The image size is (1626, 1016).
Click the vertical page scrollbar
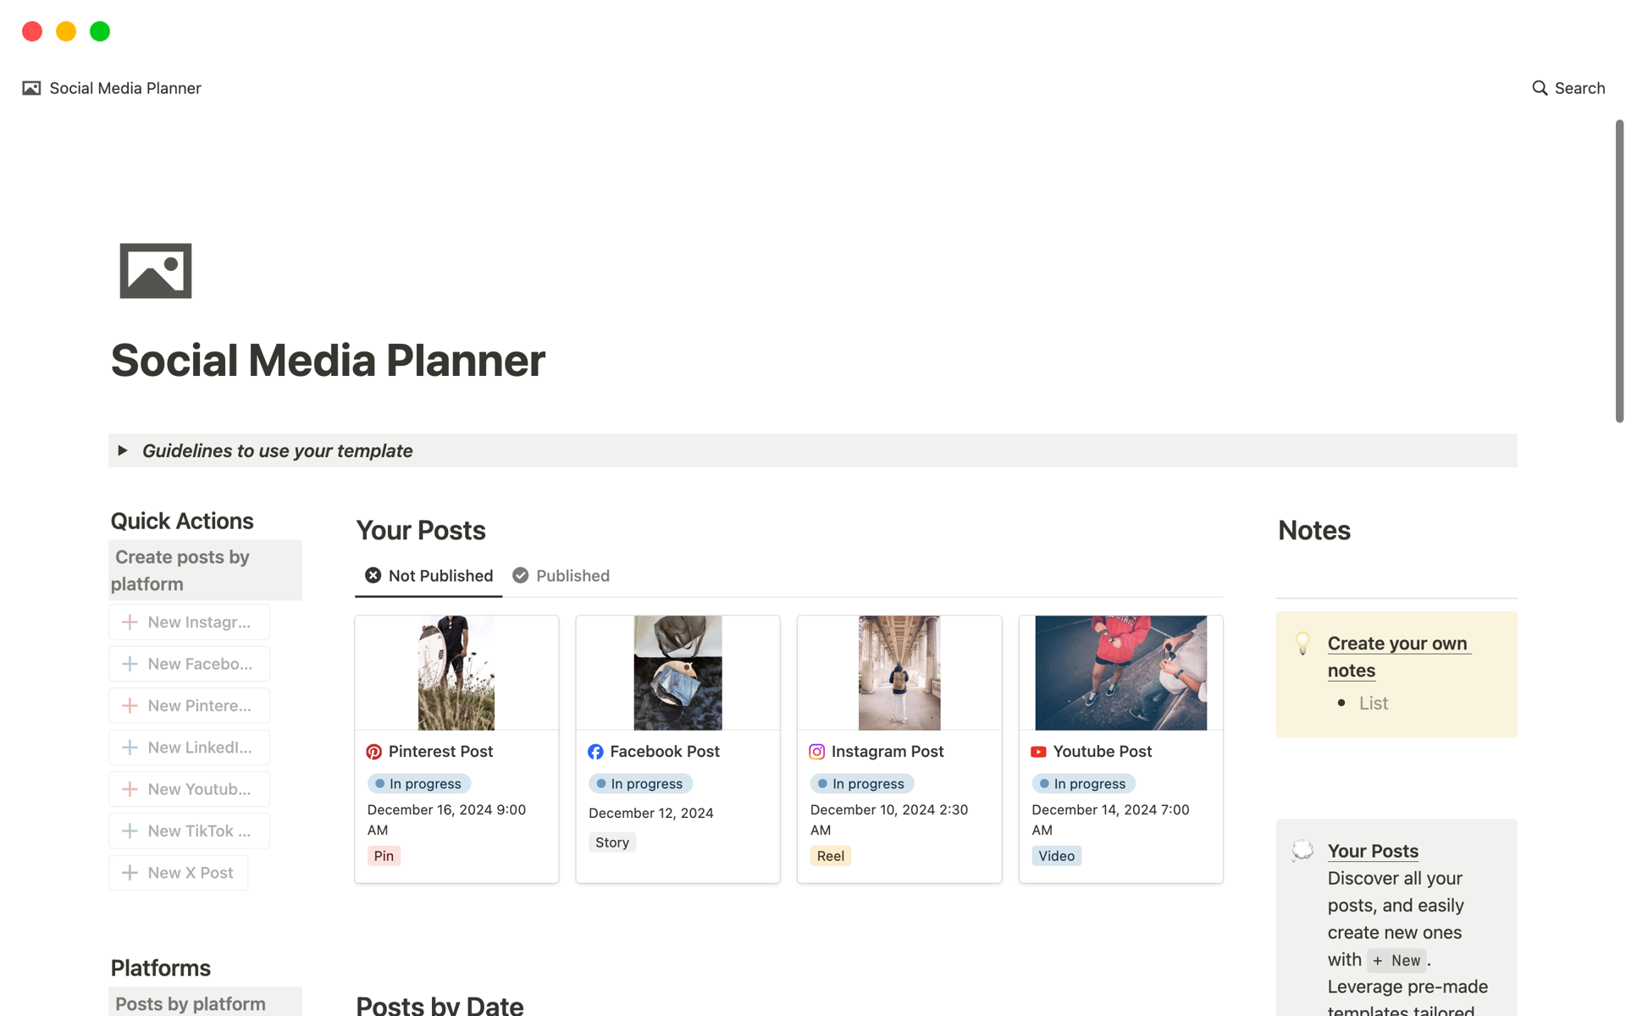(x=1619, y=271)
